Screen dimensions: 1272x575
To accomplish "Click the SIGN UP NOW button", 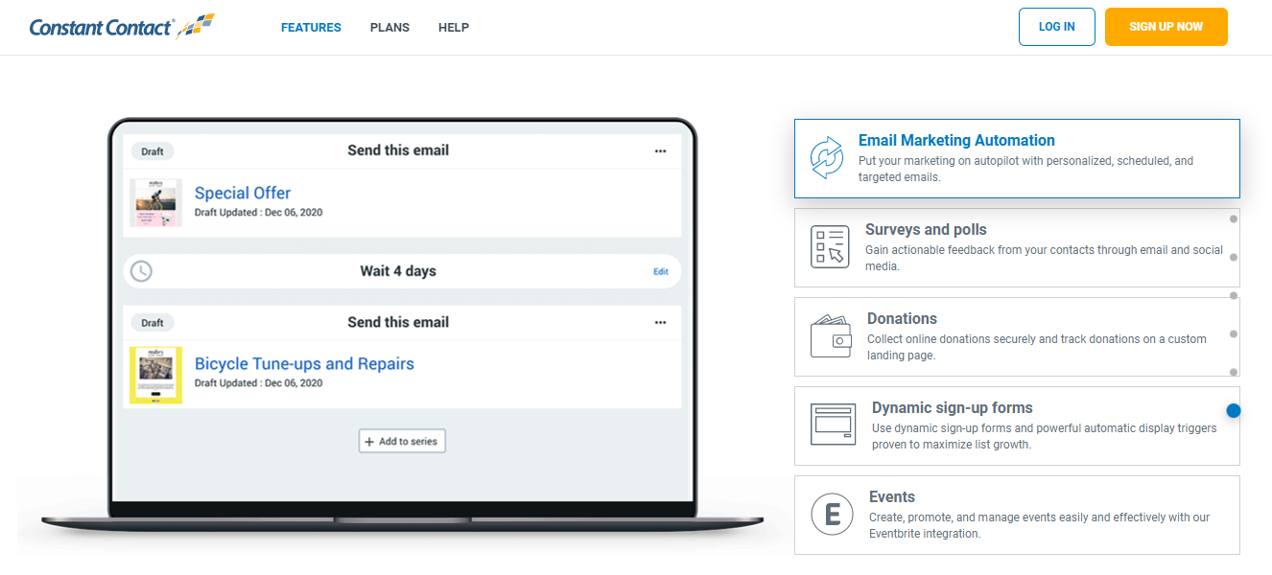I will point(1166,27).
